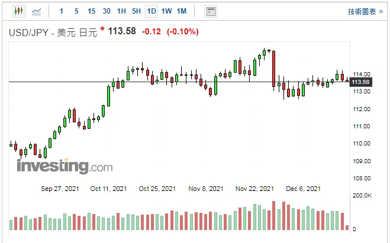The width and height of the screenshot is (390, 243).
Task: Select the candlestick chart type icon
Action: coord(18,11)
